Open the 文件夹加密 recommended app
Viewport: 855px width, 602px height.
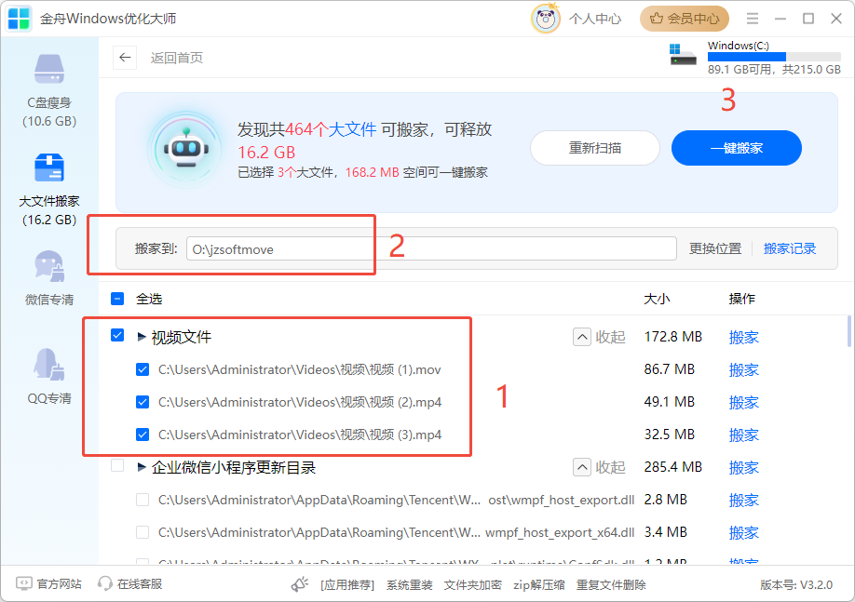[x=473, y=585]
